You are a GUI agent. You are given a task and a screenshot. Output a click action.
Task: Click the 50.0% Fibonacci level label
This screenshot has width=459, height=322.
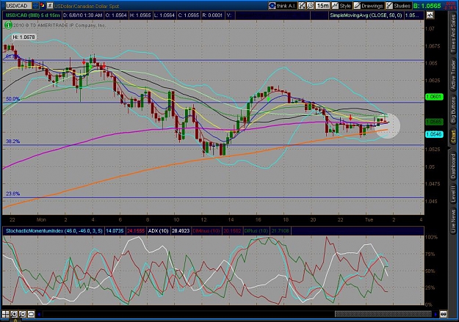13,99
